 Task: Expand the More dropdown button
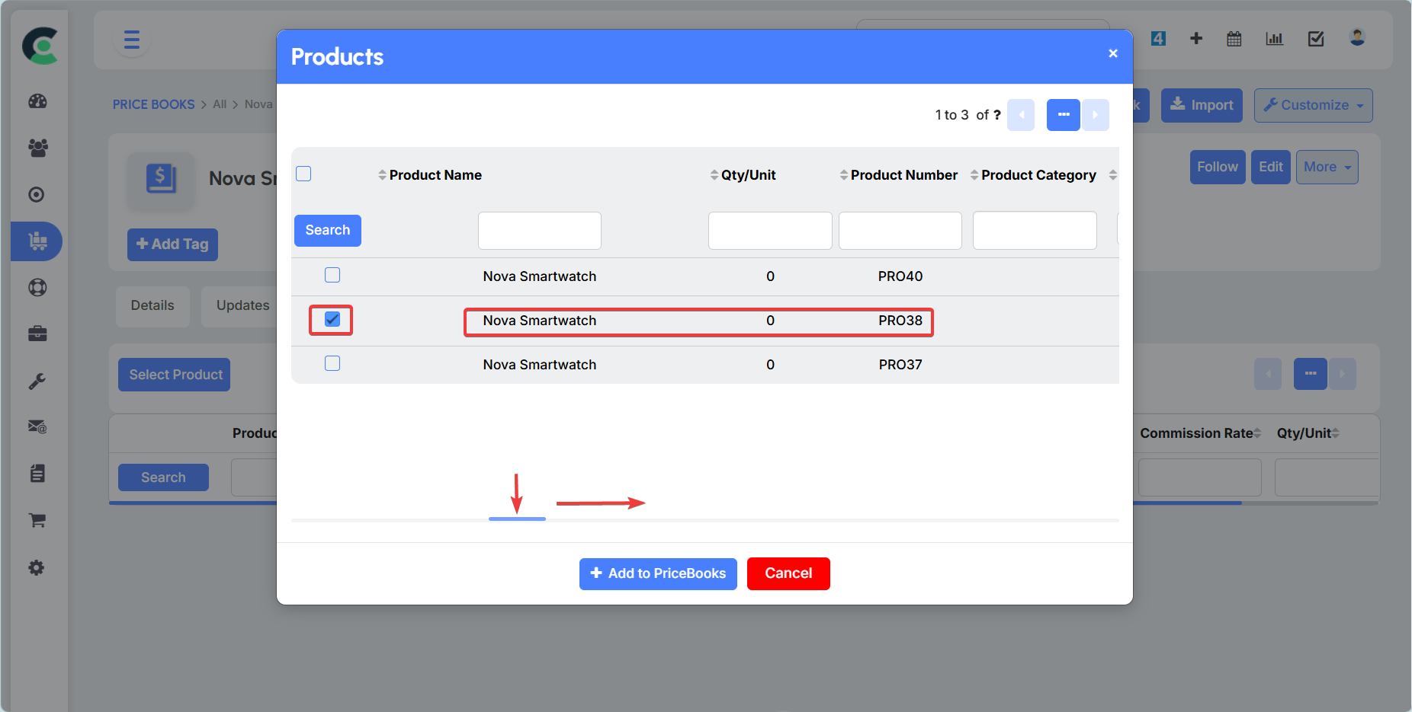(x=1327, y=167)
